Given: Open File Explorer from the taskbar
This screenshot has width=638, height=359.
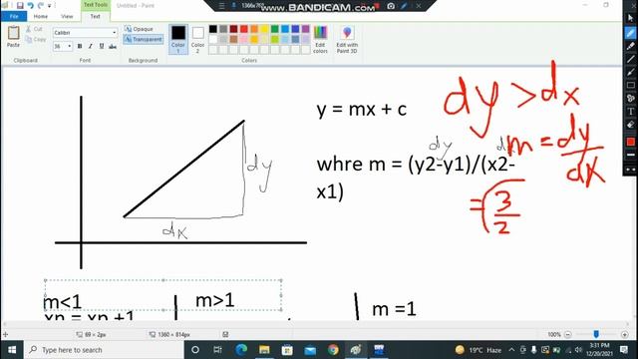Looking at the screenshot, I should pyautogui.click(x=264, y=350).
